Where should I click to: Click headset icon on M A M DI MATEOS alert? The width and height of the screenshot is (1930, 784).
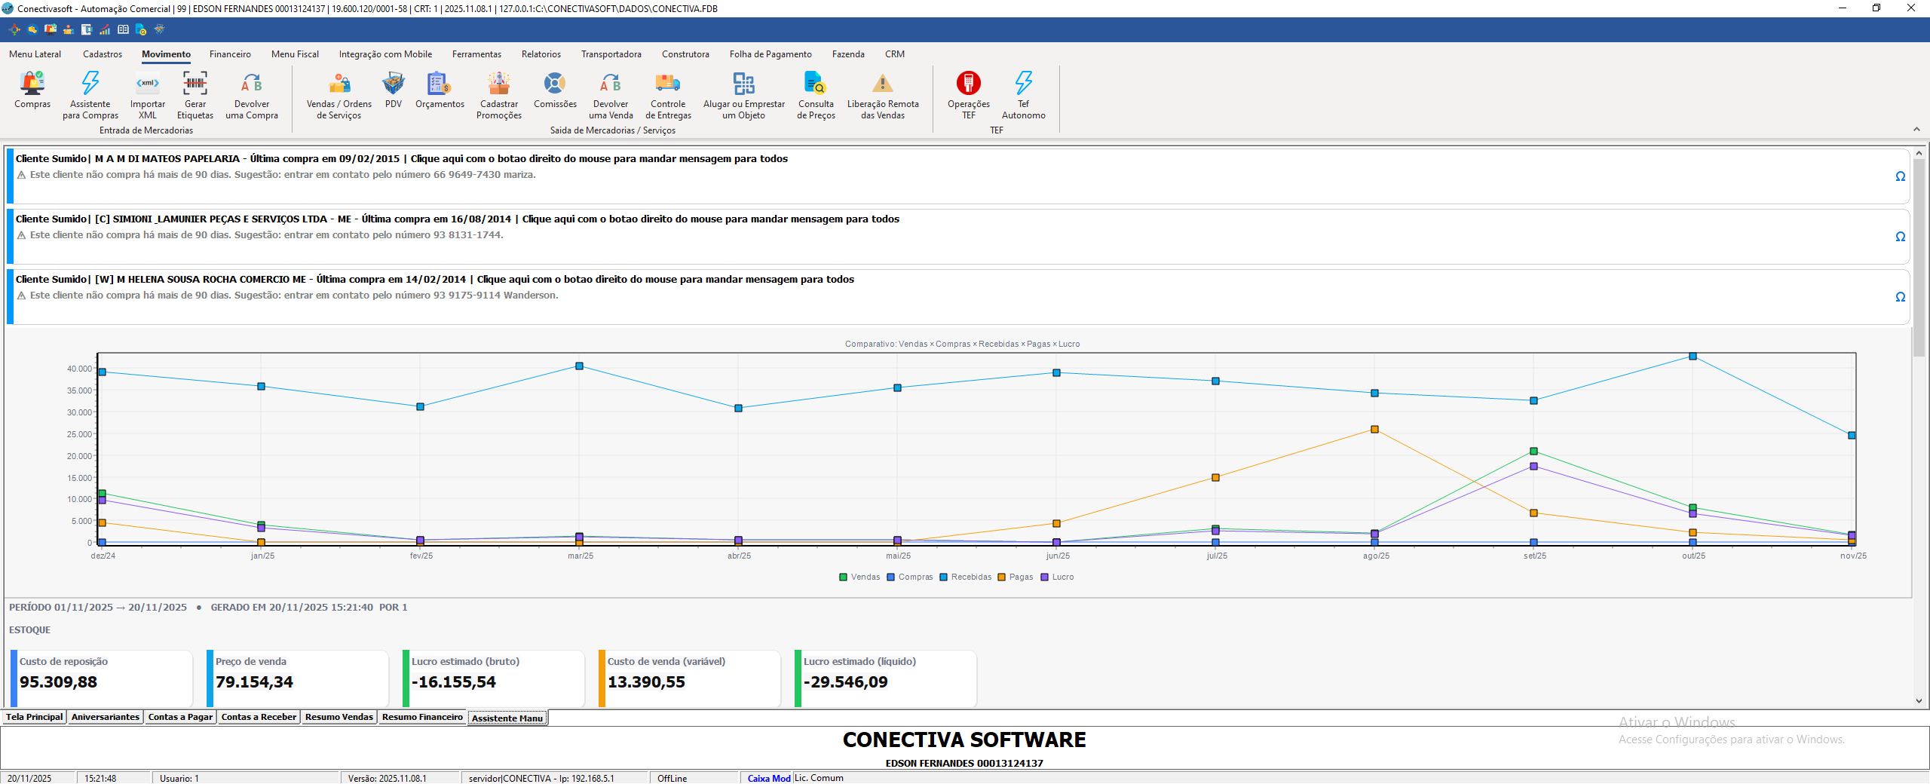(x=1901, y=176)
